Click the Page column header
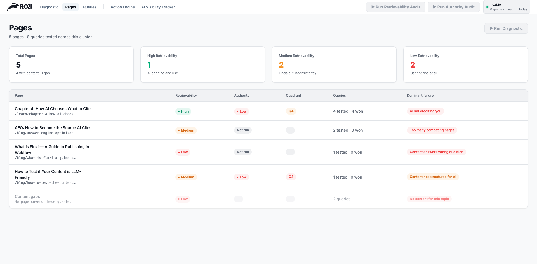537x264 pixels. coord(19,96)
